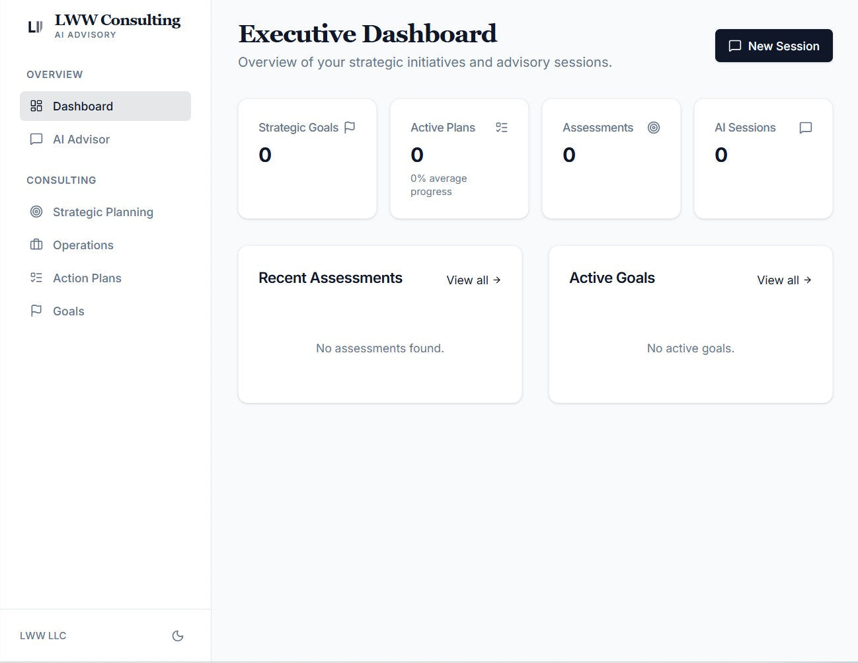Switch to the Goals section in sidebar
This screenshot has height=663, width=858.
point(68,311)
